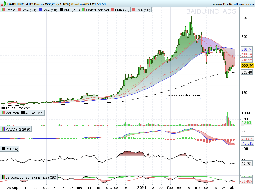The image size is (255, 191).
Task: Open the Volumen panel label
Action: 12,113
